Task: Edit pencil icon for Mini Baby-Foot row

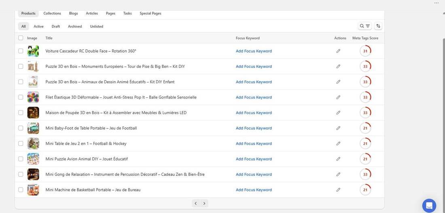Action: point(338,128)
